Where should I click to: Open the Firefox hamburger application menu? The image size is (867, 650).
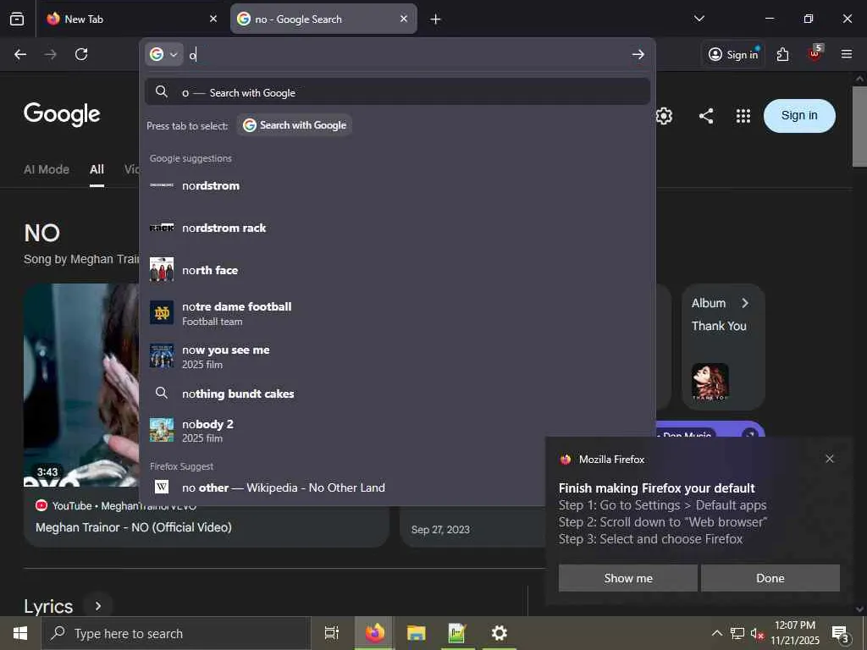(846, 54)
